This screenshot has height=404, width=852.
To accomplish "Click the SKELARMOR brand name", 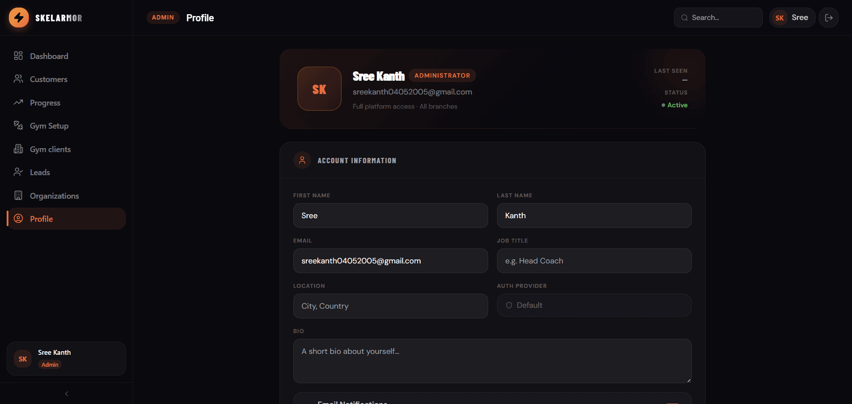I will point(59,18).
